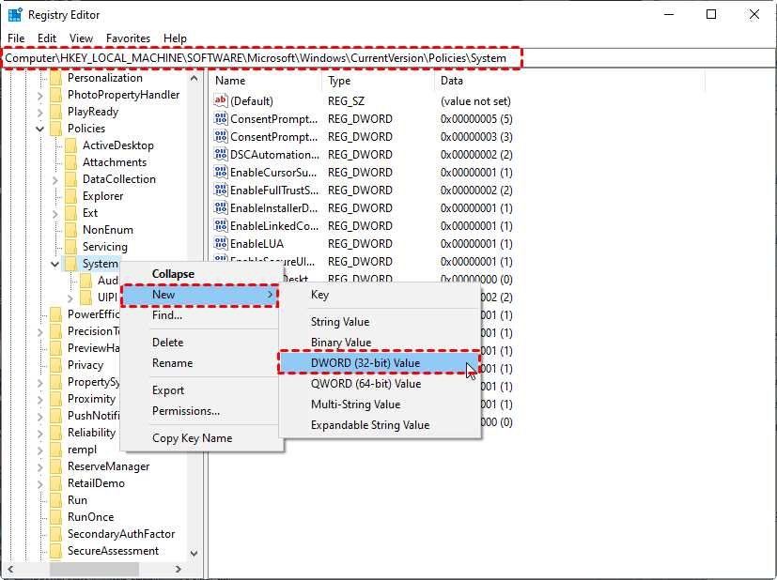Select Permissions... in the context menu

point(202,411)
